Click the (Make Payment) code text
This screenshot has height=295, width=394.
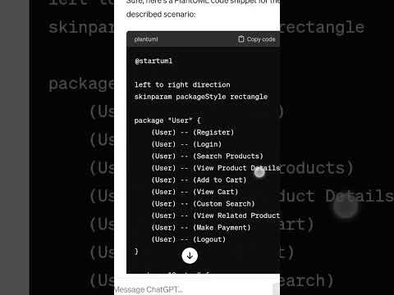[x=222, y=228]
